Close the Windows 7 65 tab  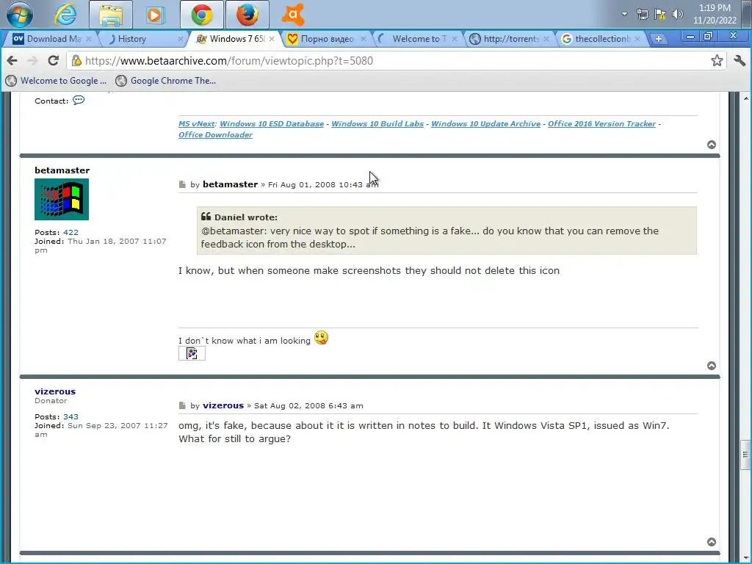pyautogui.click(x=272, y=40)
